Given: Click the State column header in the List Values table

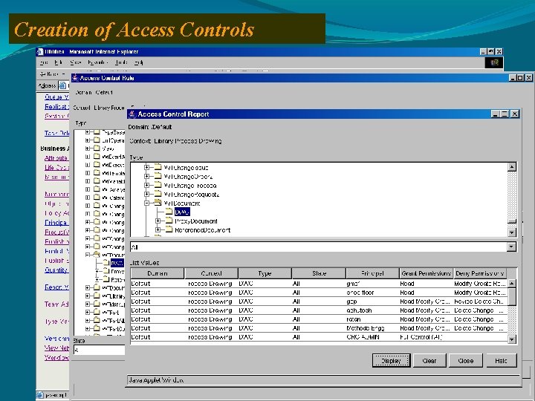Looking at the screenshot, I should (319, 273).
